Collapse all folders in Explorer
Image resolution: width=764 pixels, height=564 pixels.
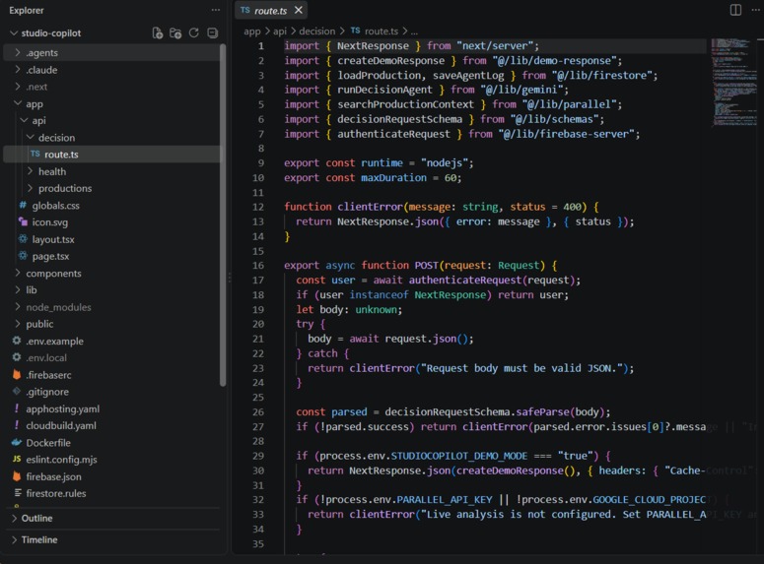click(212, 33)
